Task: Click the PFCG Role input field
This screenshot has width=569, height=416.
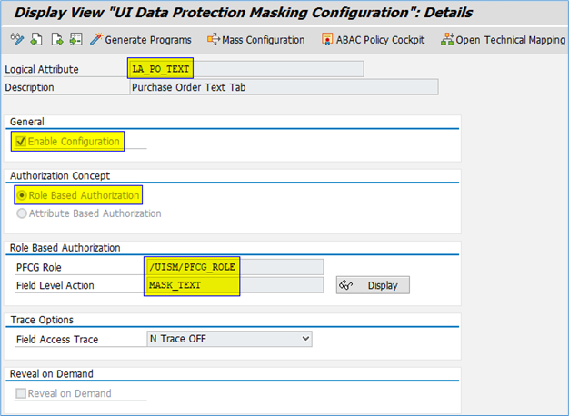Action: pos(235,267)
